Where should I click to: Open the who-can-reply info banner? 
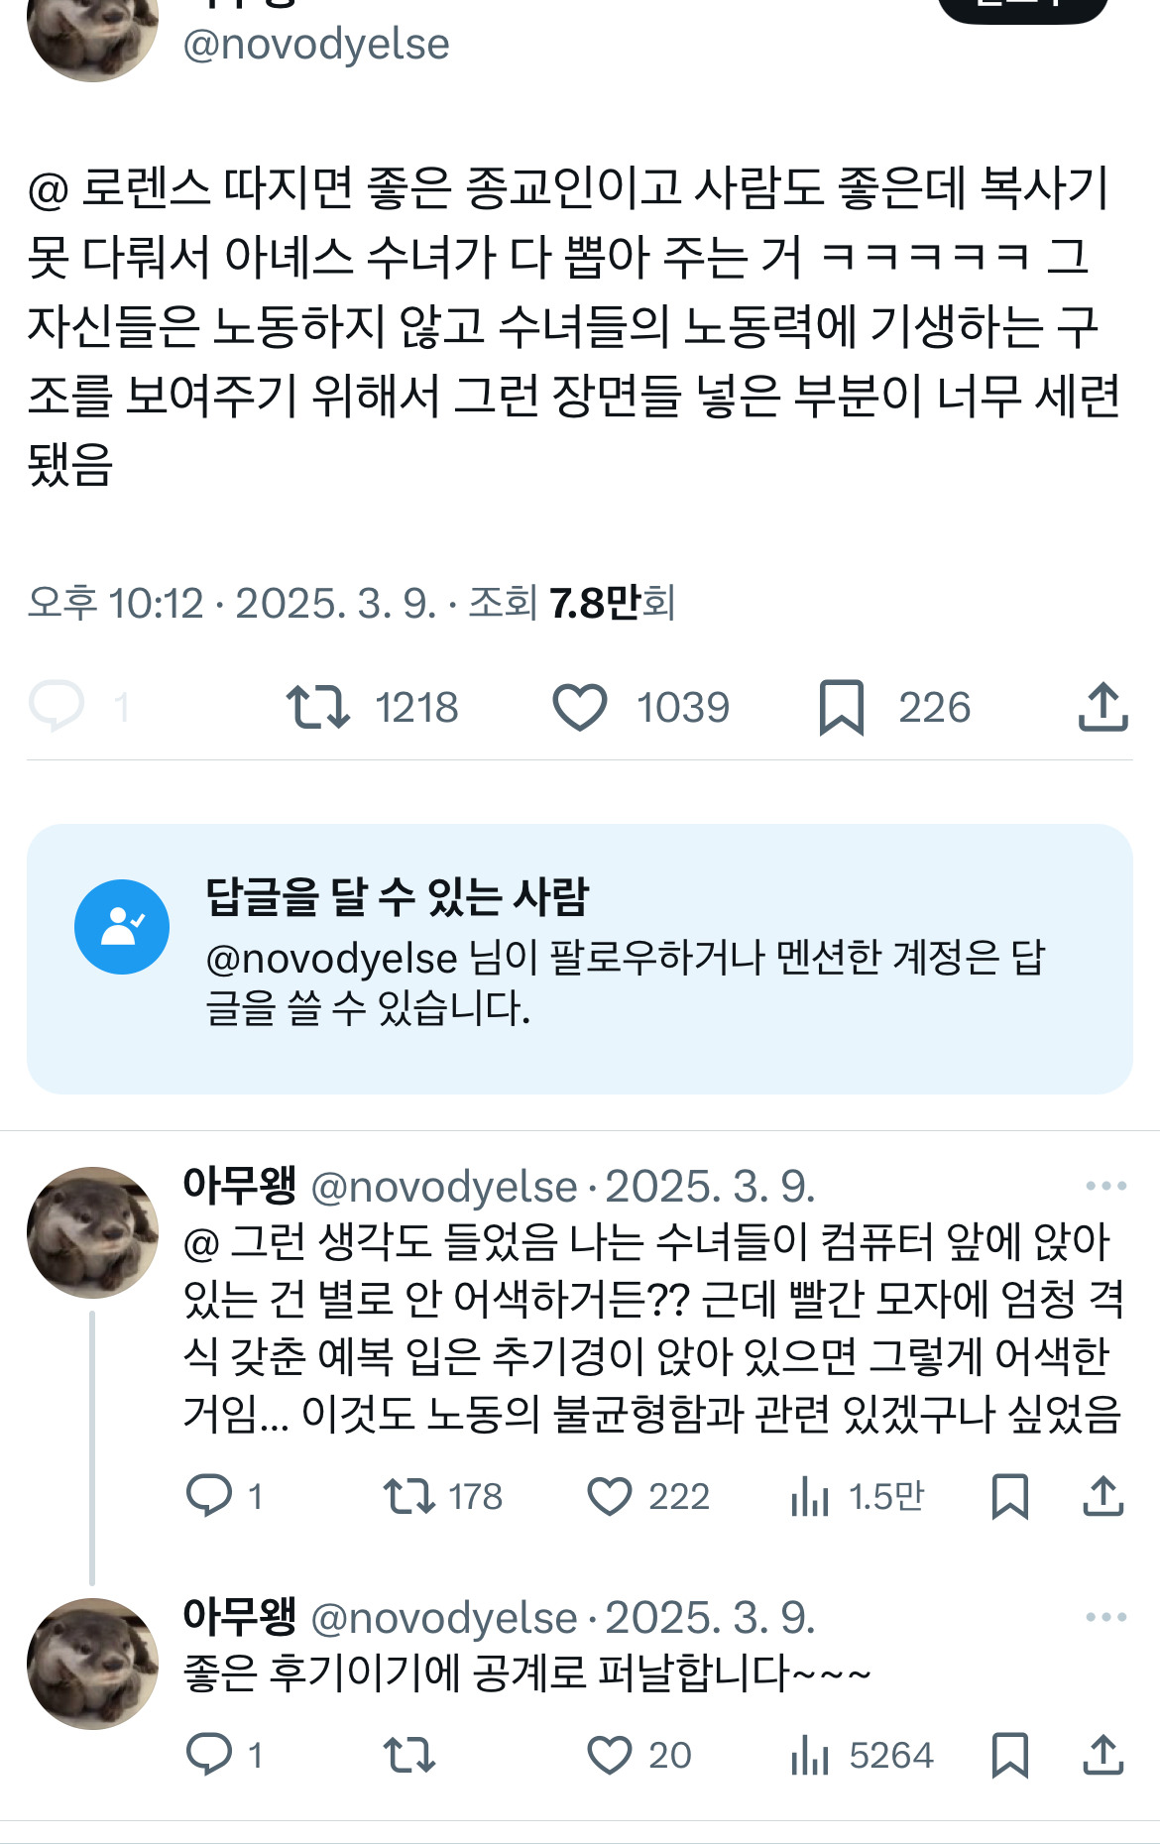tap(580, 959)
